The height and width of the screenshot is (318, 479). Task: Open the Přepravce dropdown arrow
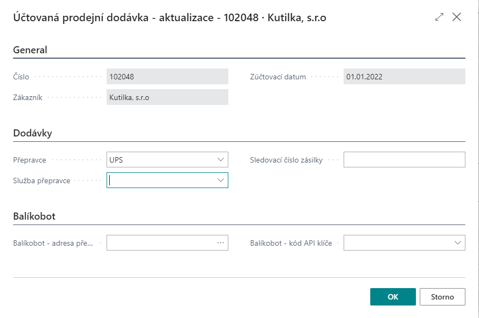point(221,159)
